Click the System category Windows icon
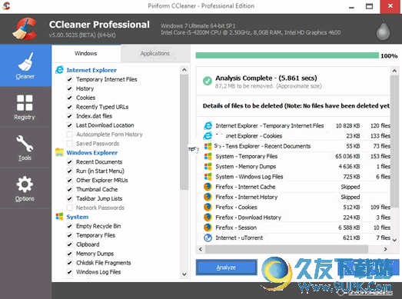The height and width of the screenshot is (299, 402). tap(59, 217)
